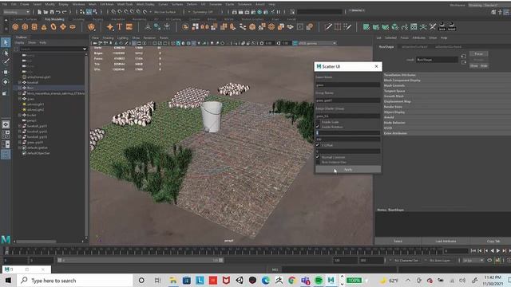Click the Play forward button on timeline
Image resolution: width=511 pixels, height=287 pixels.
click(x=498, y=250)
